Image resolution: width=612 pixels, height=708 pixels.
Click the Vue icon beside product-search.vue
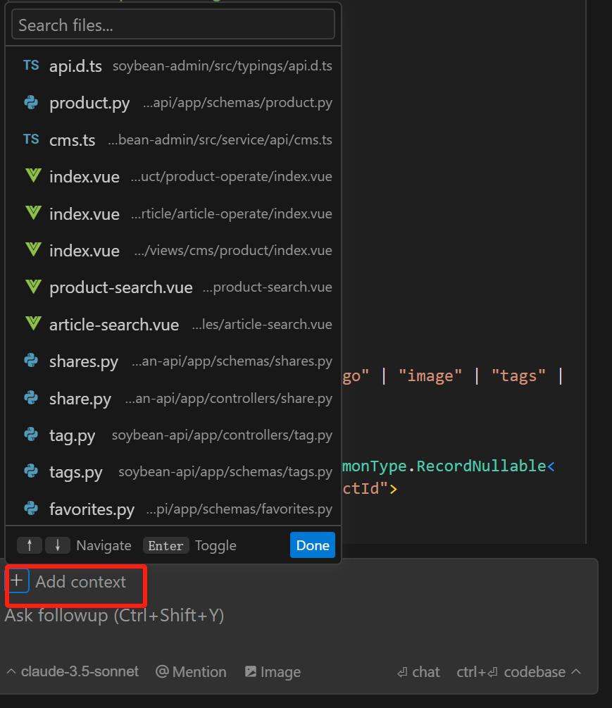tap(32, 287)
